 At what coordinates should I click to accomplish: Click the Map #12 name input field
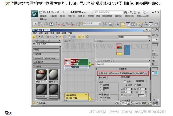[x=123, y=64]
